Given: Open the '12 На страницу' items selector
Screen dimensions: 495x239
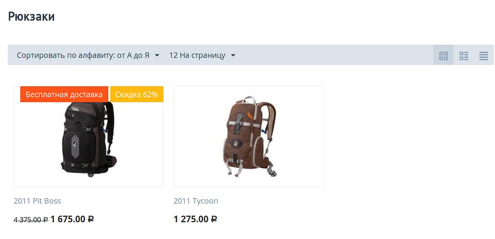Looking at the screenshot, I should (203, 55).
